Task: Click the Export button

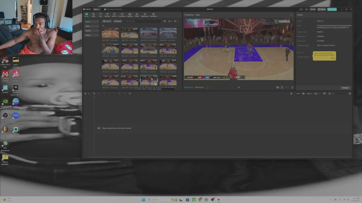Action: [332, 9]
